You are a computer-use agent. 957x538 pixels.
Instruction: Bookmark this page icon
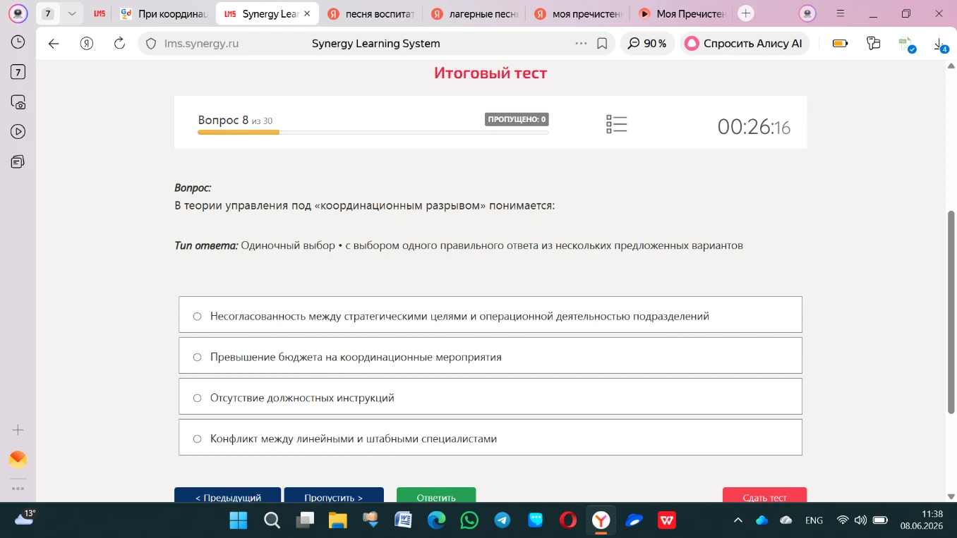coord(602,44)
